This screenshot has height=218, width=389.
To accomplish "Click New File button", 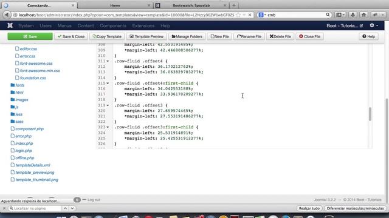I will [219, 36].
